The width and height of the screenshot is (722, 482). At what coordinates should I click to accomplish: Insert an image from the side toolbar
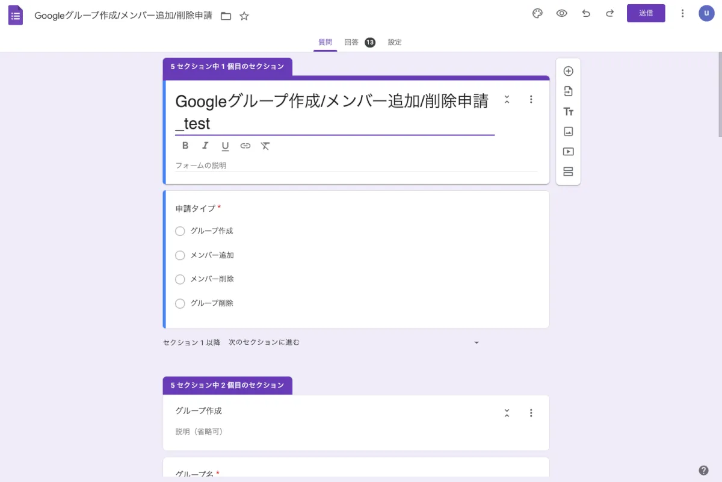point(568,132)
